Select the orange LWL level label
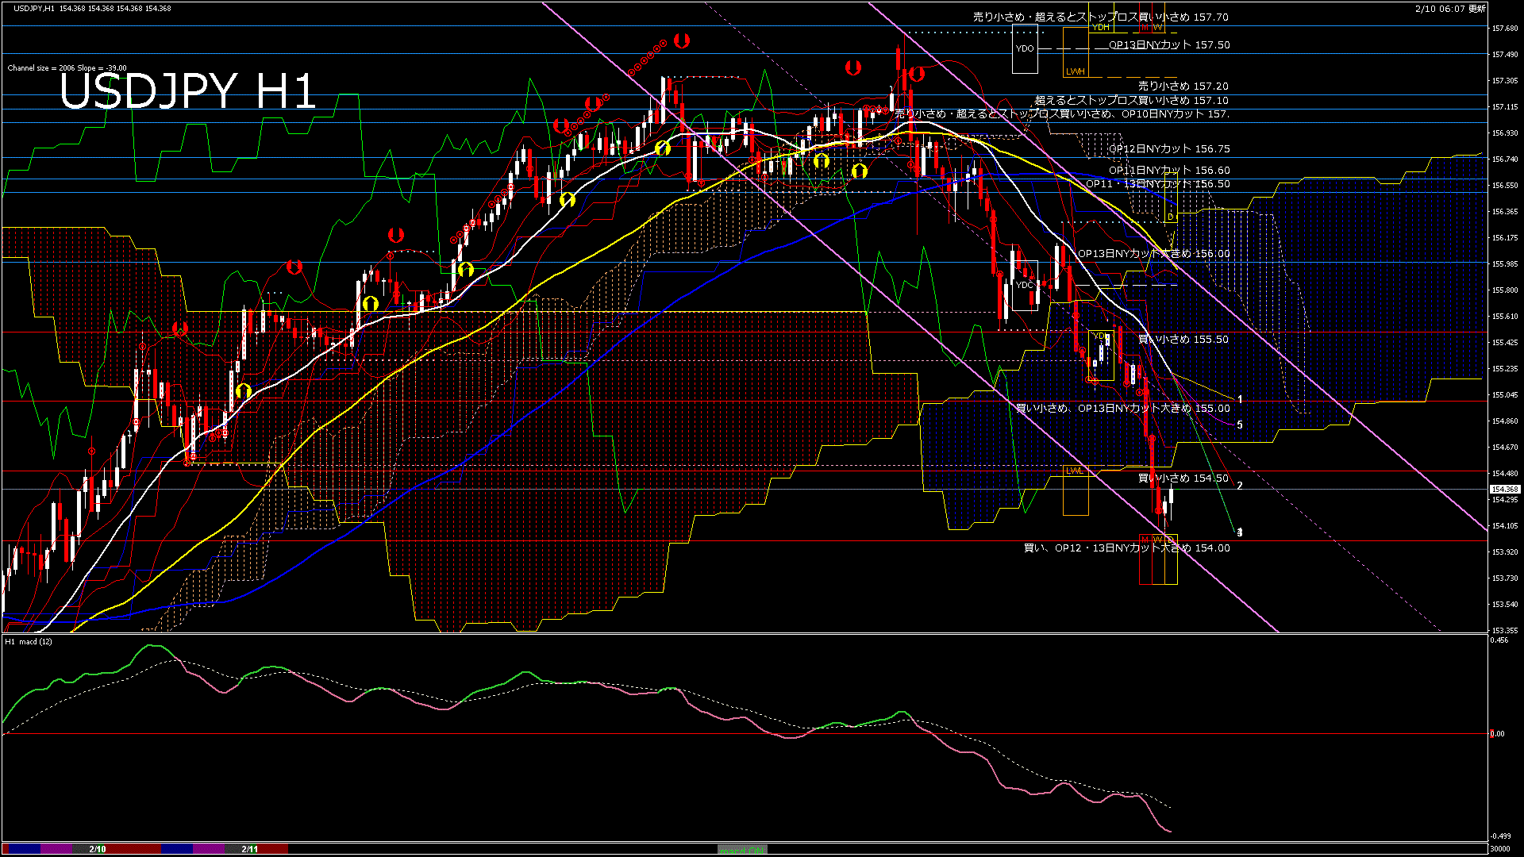The image size is (1524, 857). 1074,471
